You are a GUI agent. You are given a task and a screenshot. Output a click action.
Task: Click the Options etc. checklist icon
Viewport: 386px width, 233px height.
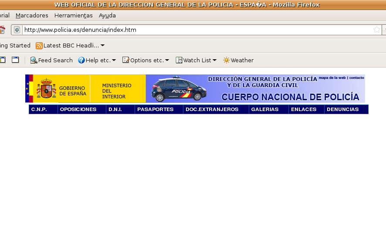(125, 60)
